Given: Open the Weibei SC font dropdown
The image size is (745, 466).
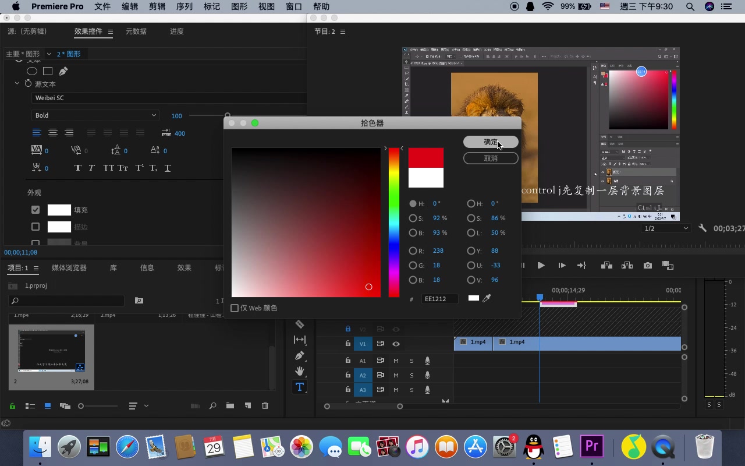Looking at the screenshot, I should [x=169, y=98].
